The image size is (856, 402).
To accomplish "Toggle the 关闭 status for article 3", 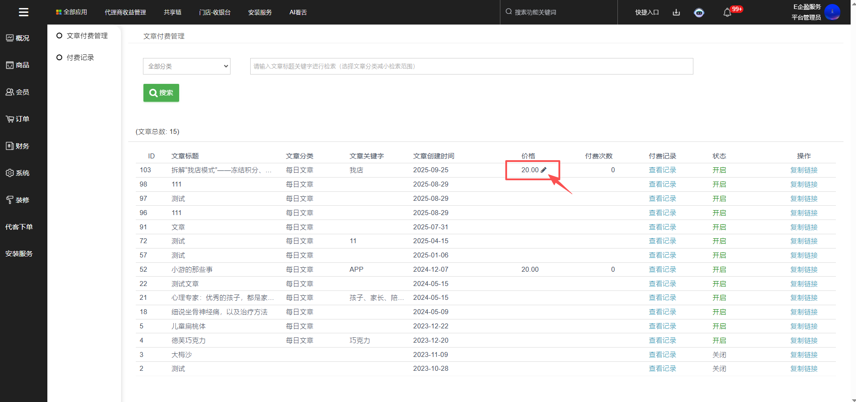I will pos(719,355).
